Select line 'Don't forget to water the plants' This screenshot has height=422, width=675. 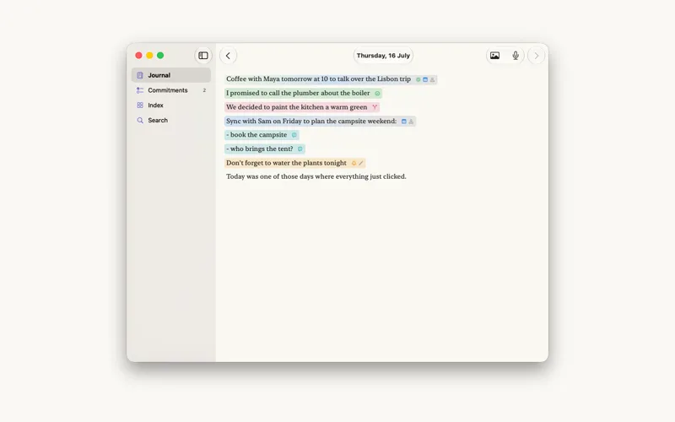coord(294,163)
